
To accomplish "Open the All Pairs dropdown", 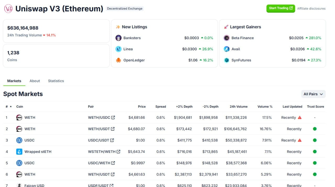I will (313, 94).
